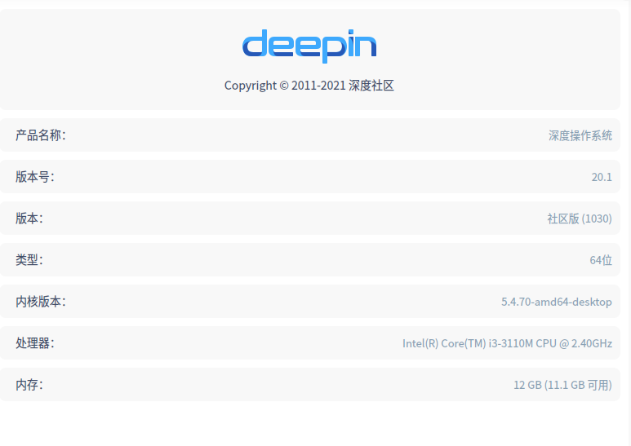Select the '版本号:' label
The width and height of the screenshot is (631, 446).
tap(35, 177)
